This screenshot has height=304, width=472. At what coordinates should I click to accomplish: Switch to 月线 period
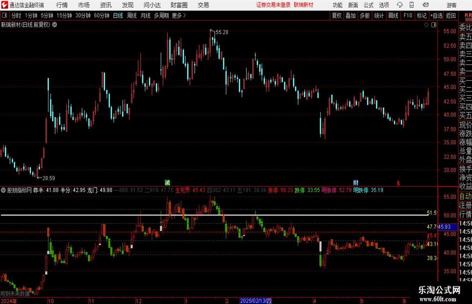point(145,15)
